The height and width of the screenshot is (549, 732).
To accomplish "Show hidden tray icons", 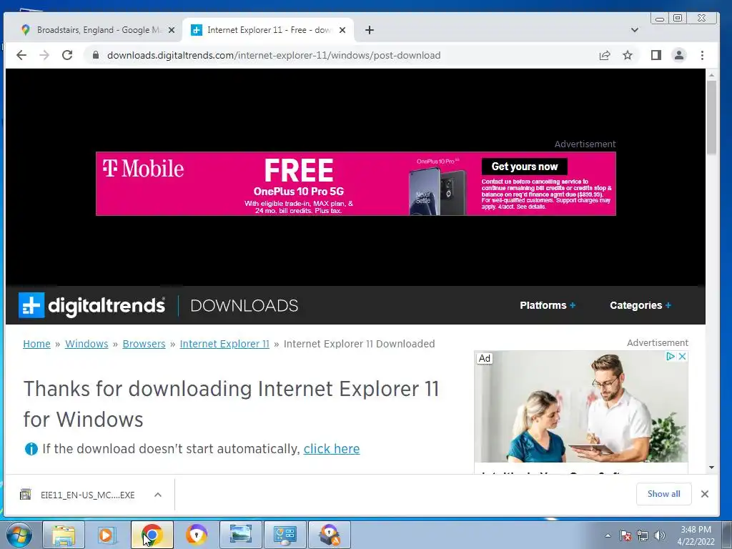I will (x=608, y=535).
